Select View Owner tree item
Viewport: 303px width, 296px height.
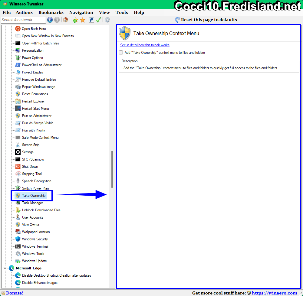pos(31,225)
